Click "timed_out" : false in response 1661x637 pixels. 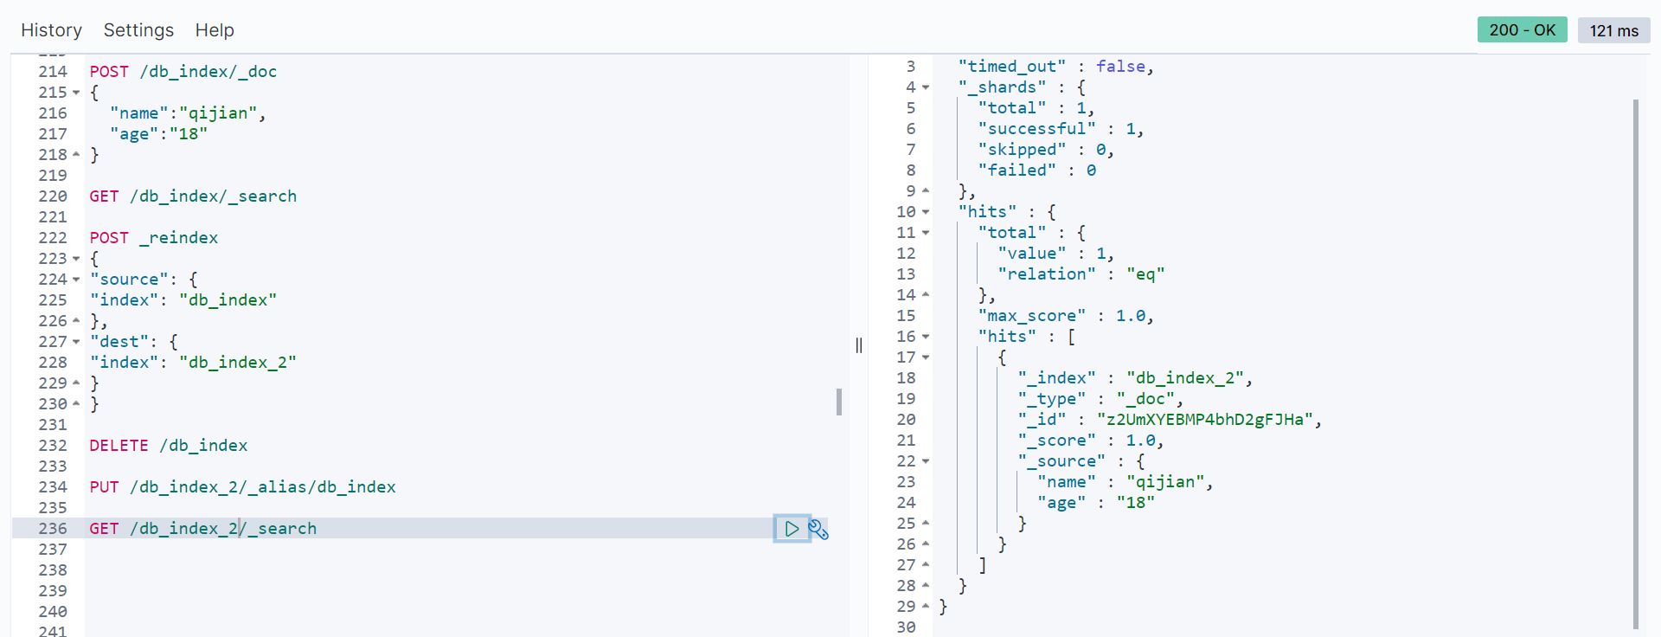(1055, 67)
